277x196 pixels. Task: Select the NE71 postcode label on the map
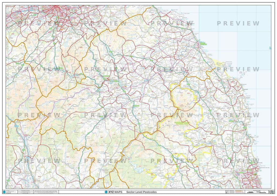[189, 93]
